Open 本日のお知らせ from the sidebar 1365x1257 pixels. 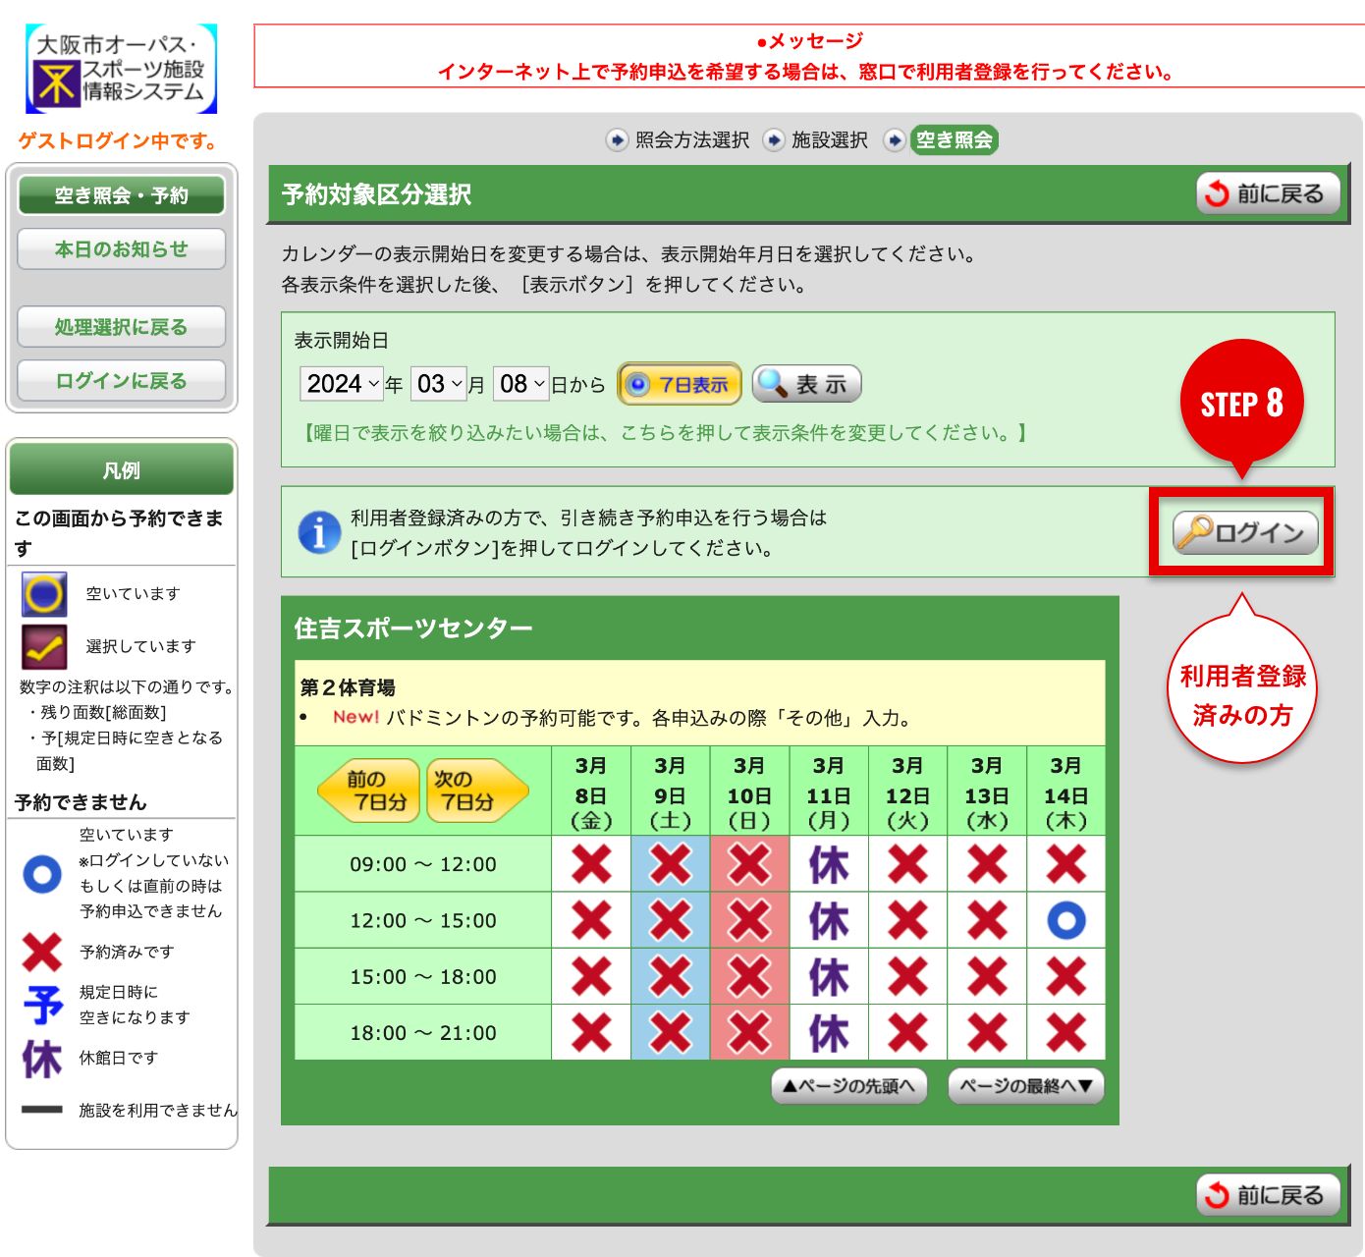point(121,249)
